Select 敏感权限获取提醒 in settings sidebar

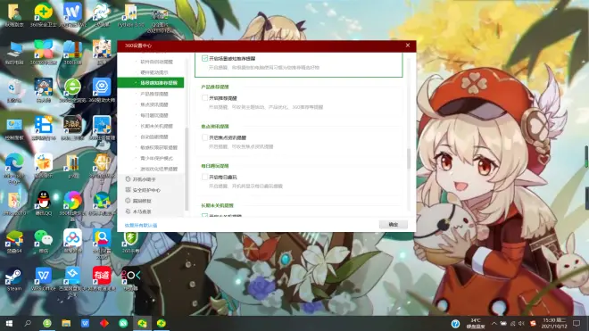159,147
